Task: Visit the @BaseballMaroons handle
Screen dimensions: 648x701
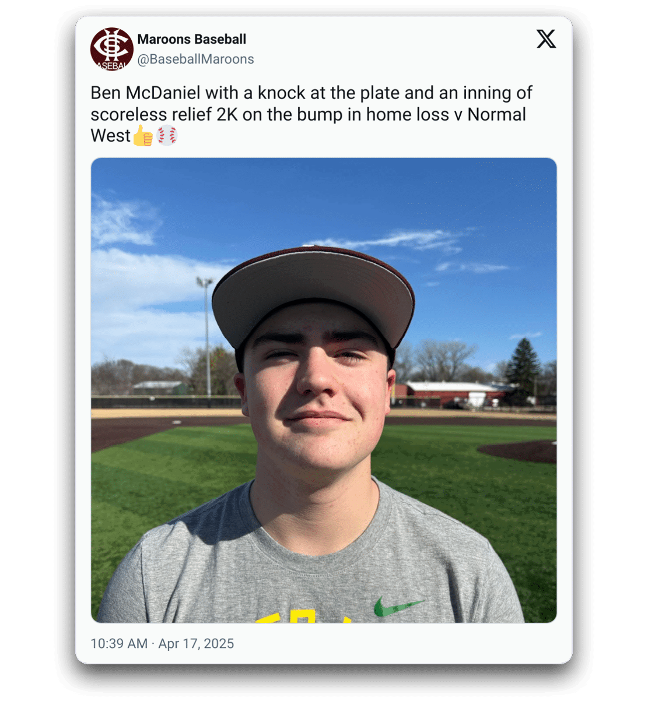Action: pos(195,59)
